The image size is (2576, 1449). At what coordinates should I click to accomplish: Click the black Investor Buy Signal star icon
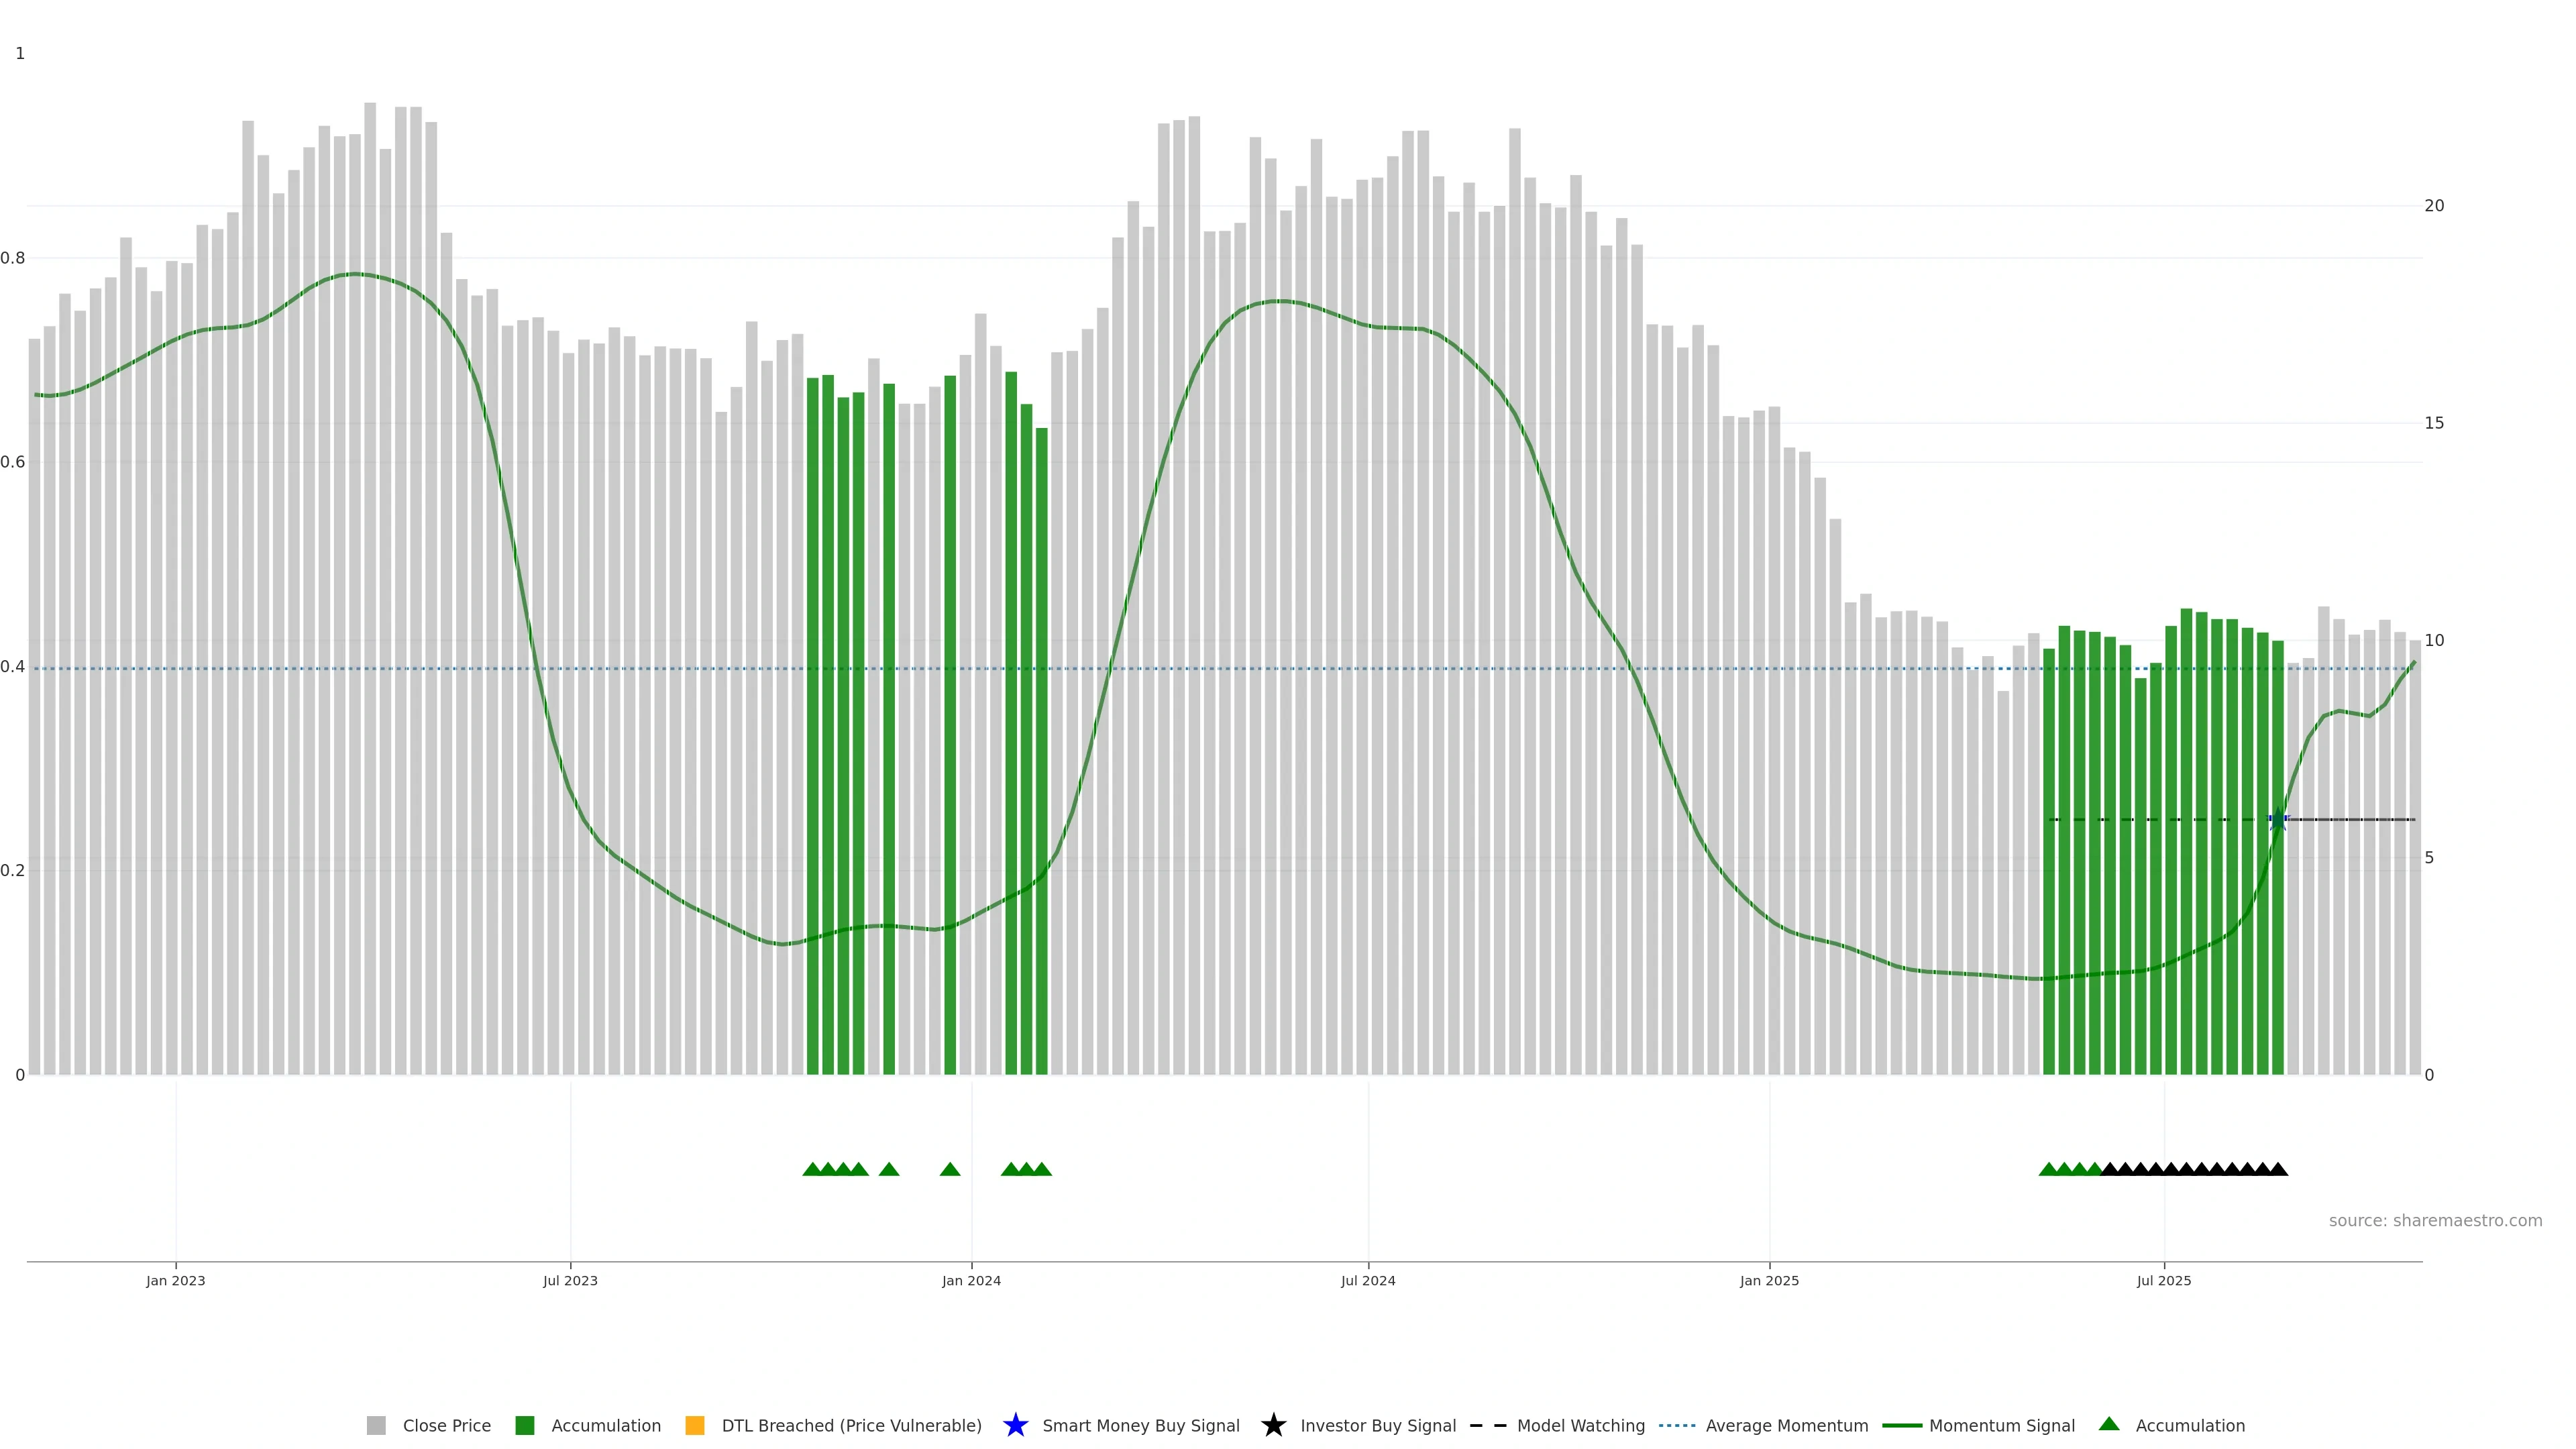point(1273,1425)
